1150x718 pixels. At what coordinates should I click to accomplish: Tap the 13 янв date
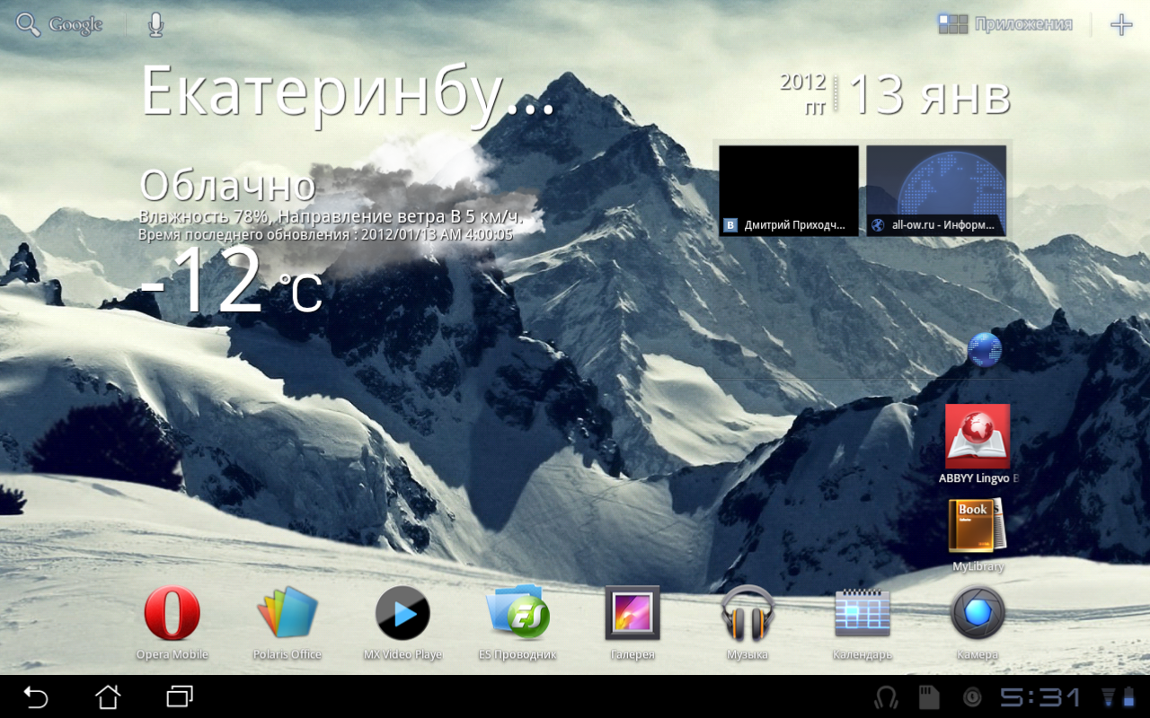click(x=930, y=95)
